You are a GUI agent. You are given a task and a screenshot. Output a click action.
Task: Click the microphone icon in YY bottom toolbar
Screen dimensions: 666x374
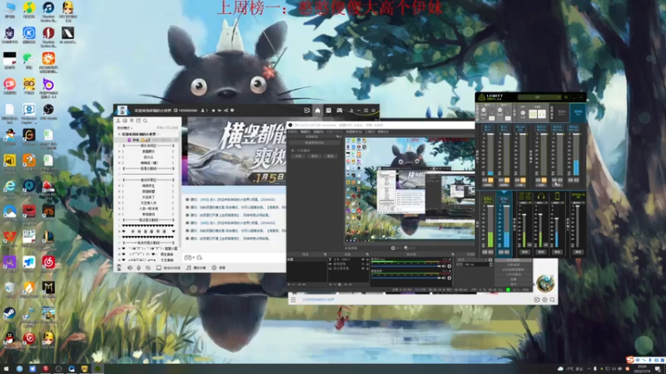138,268
